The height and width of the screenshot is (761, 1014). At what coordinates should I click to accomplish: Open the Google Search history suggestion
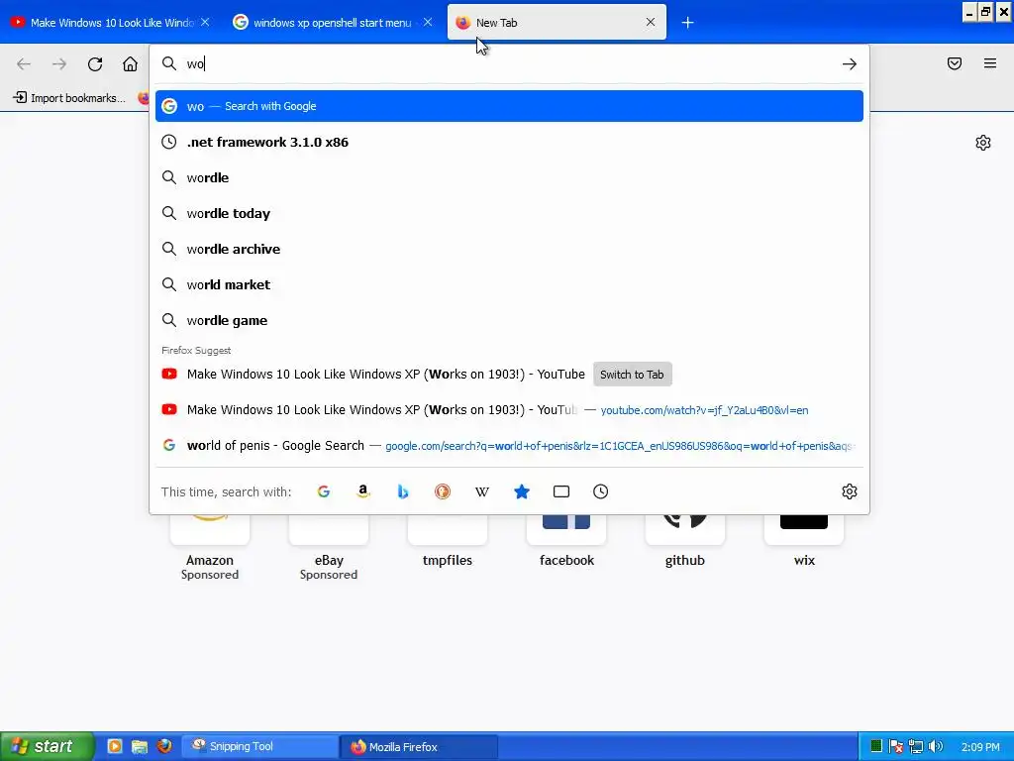tap(509, 446)
